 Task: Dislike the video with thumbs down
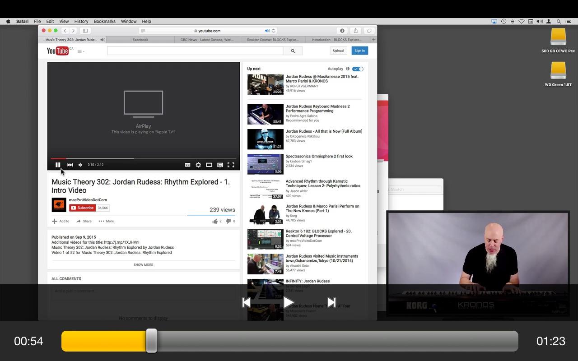point(228,221)
